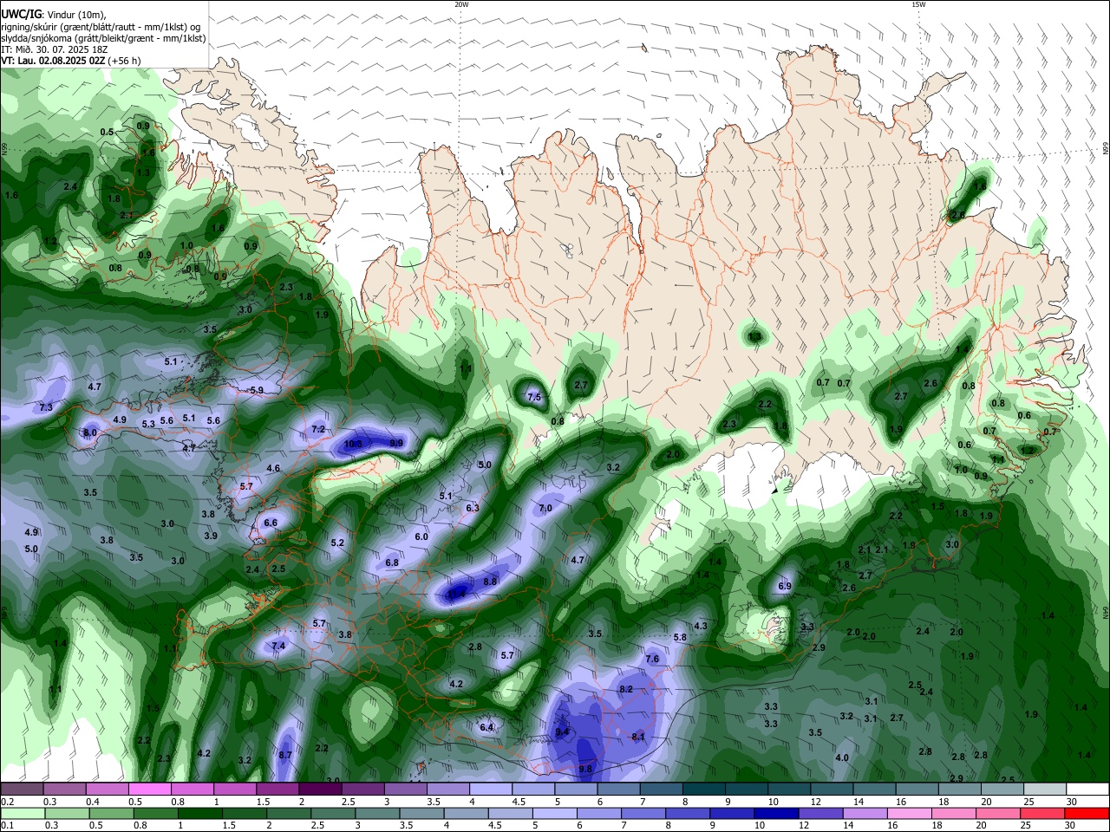Select the 9.4 precipitation value
1110x832 pixels.
pyautogui.click(x=562, y=732)
